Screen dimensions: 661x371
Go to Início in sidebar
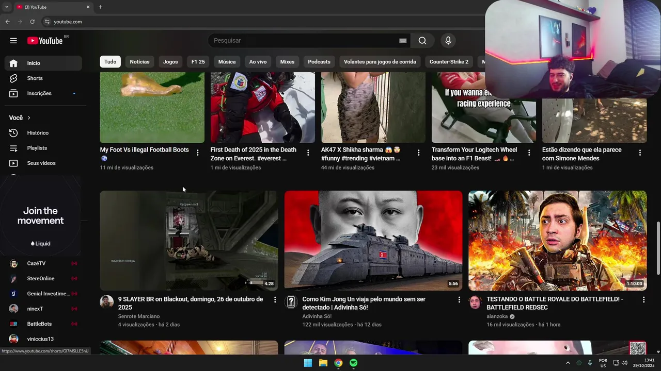43,63
